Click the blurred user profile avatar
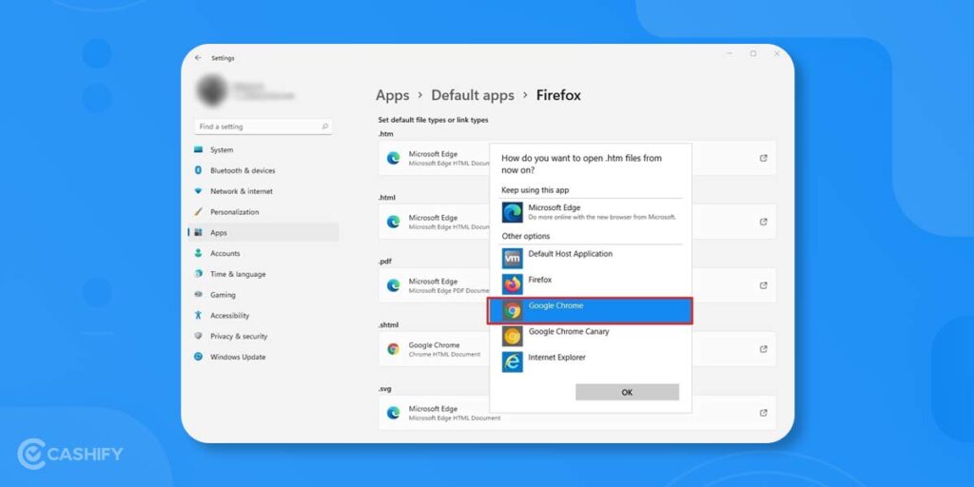This screenshot has height=487, width=974. (212, 90)
